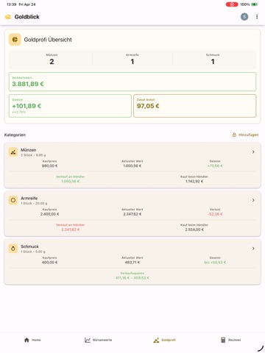Open the three-dot overflow menu
The width and height of the screenshot is (265, 353).
(x=257, y=17)
